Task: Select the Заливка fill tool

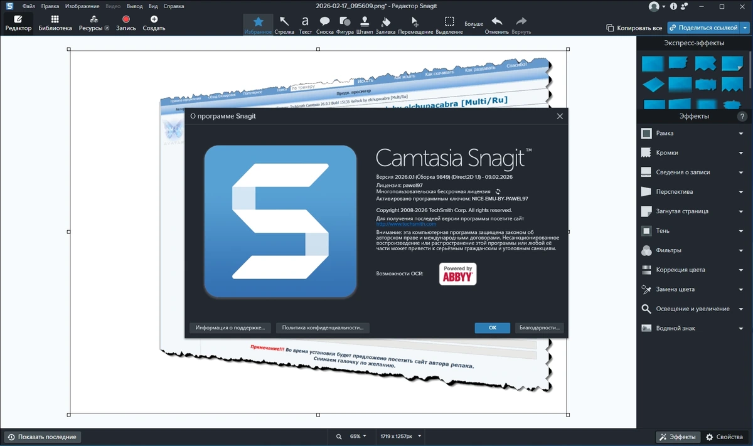Action: [x=385, y=24]
